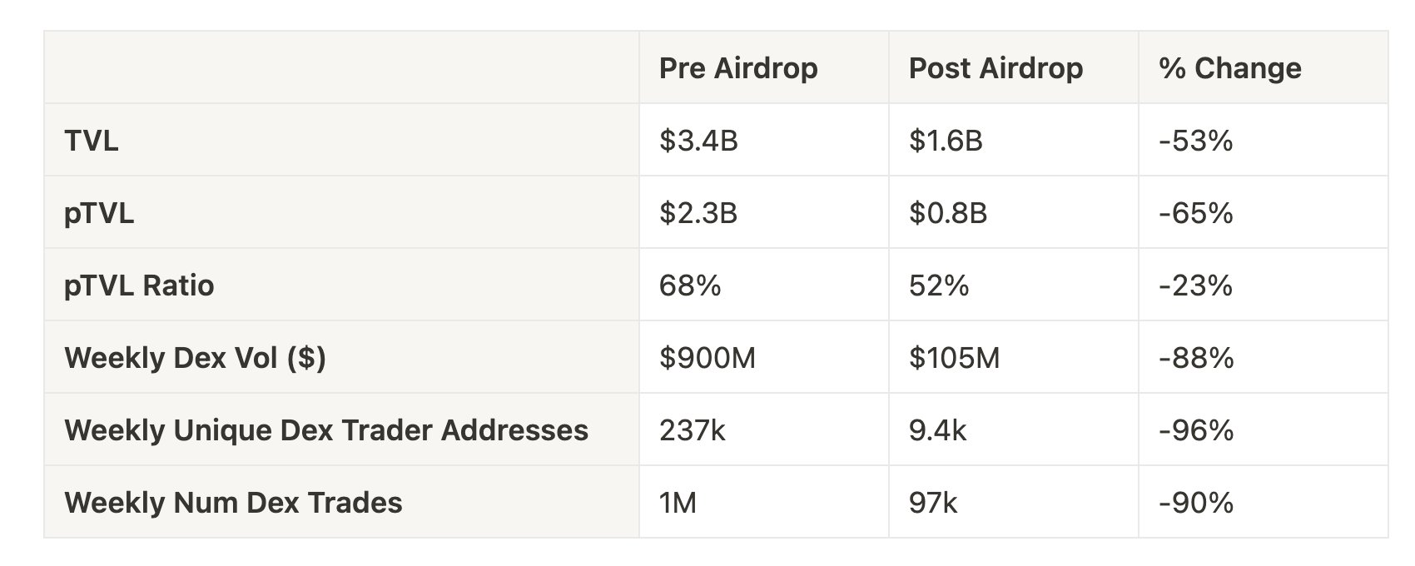Click the % Change column header
Image resolution: width=1415 pixels, height=566 pixels.
tap(1229, 68)
